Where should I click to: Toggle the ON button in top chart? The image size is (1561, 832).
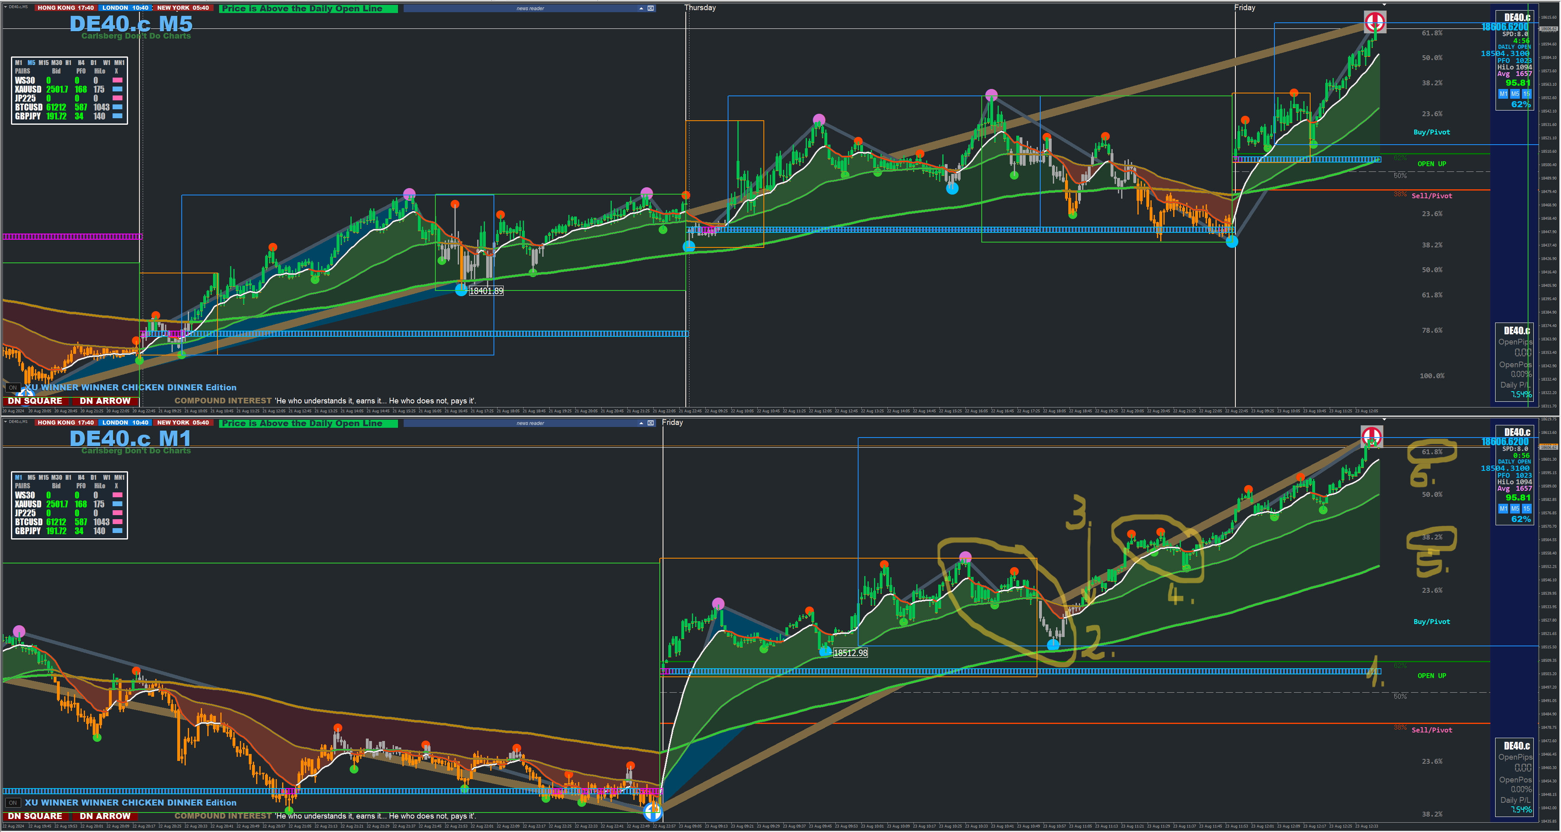pyautogui.click(x=13, y=388)
